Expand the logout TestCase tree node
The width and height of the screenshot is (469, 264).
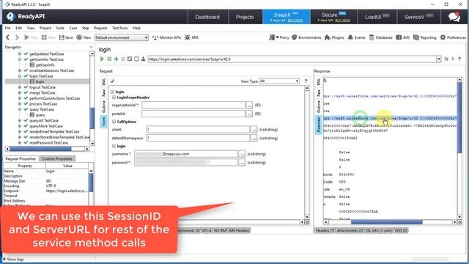coord(20,87)
